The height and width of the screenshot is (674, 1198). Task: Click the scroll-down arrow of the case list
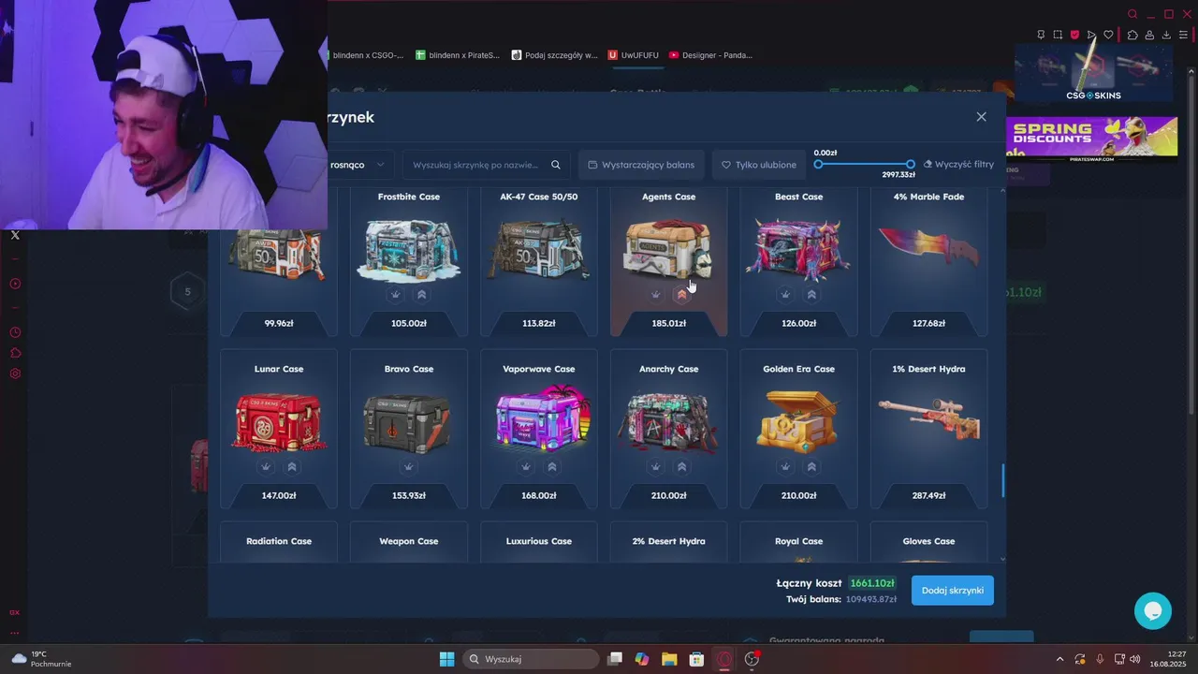pos(1003,559)
